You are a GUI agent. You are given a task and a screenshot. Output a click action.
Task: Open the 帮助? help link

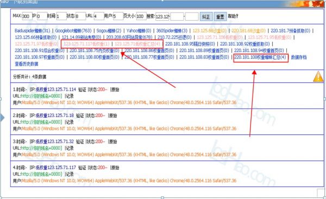pyautogui.click(x=233, y=16)
